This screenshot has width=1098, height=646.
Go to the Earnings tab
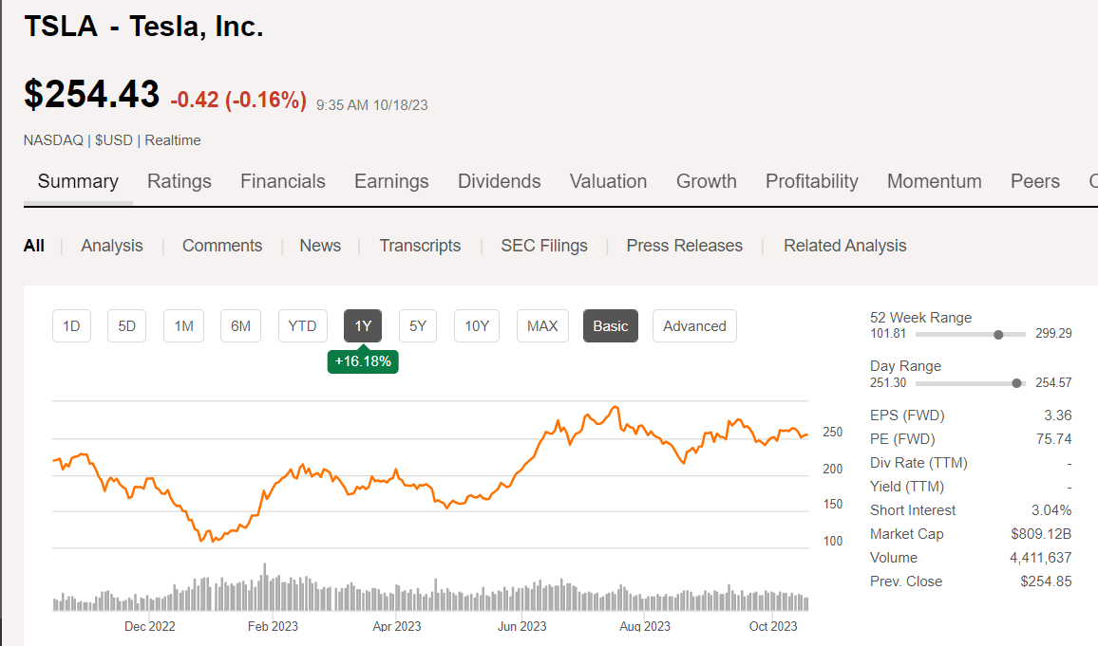pyautogui.click(x=391, y=181)
